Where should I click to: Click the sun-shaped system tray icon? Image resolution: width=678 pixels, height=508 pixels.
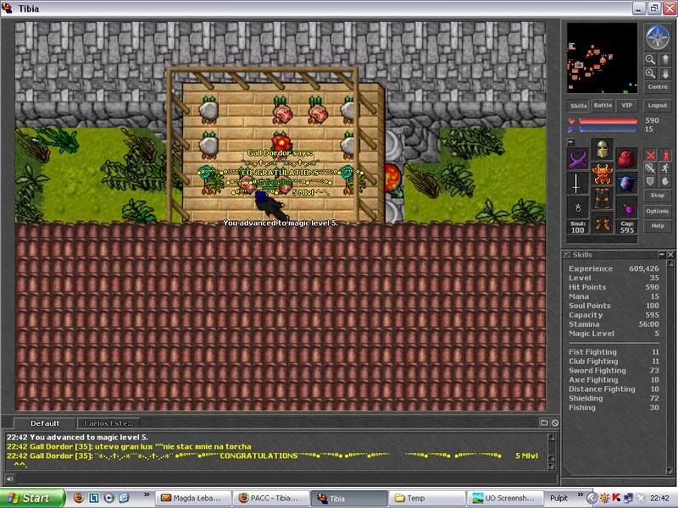(605, 498)
